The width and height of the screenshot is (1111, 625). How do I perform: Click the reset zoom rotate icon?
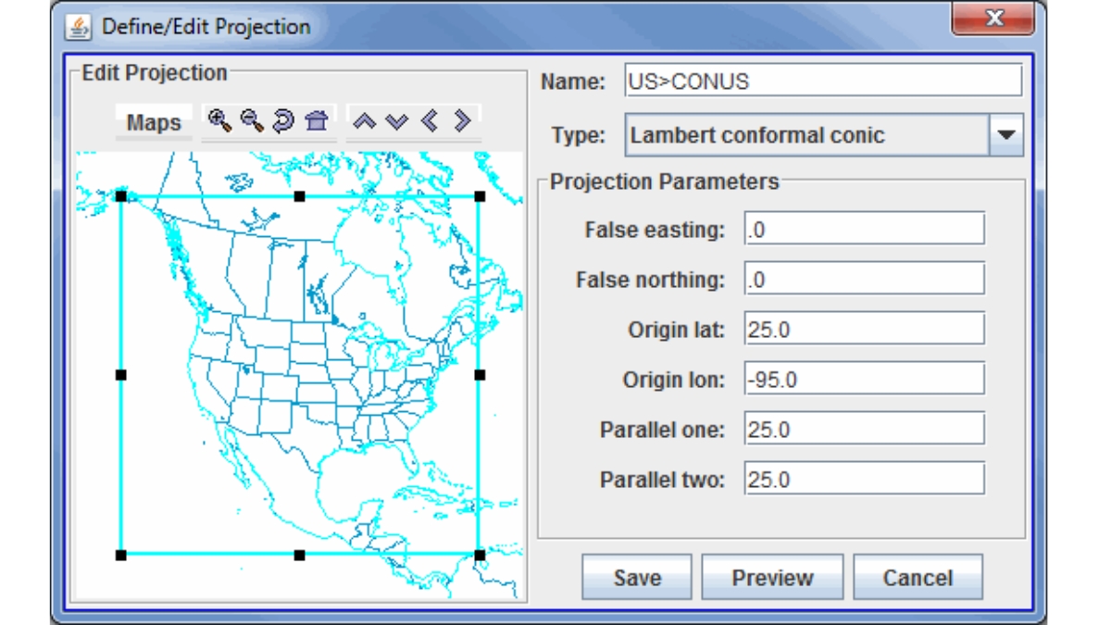[x=283, y=121]
